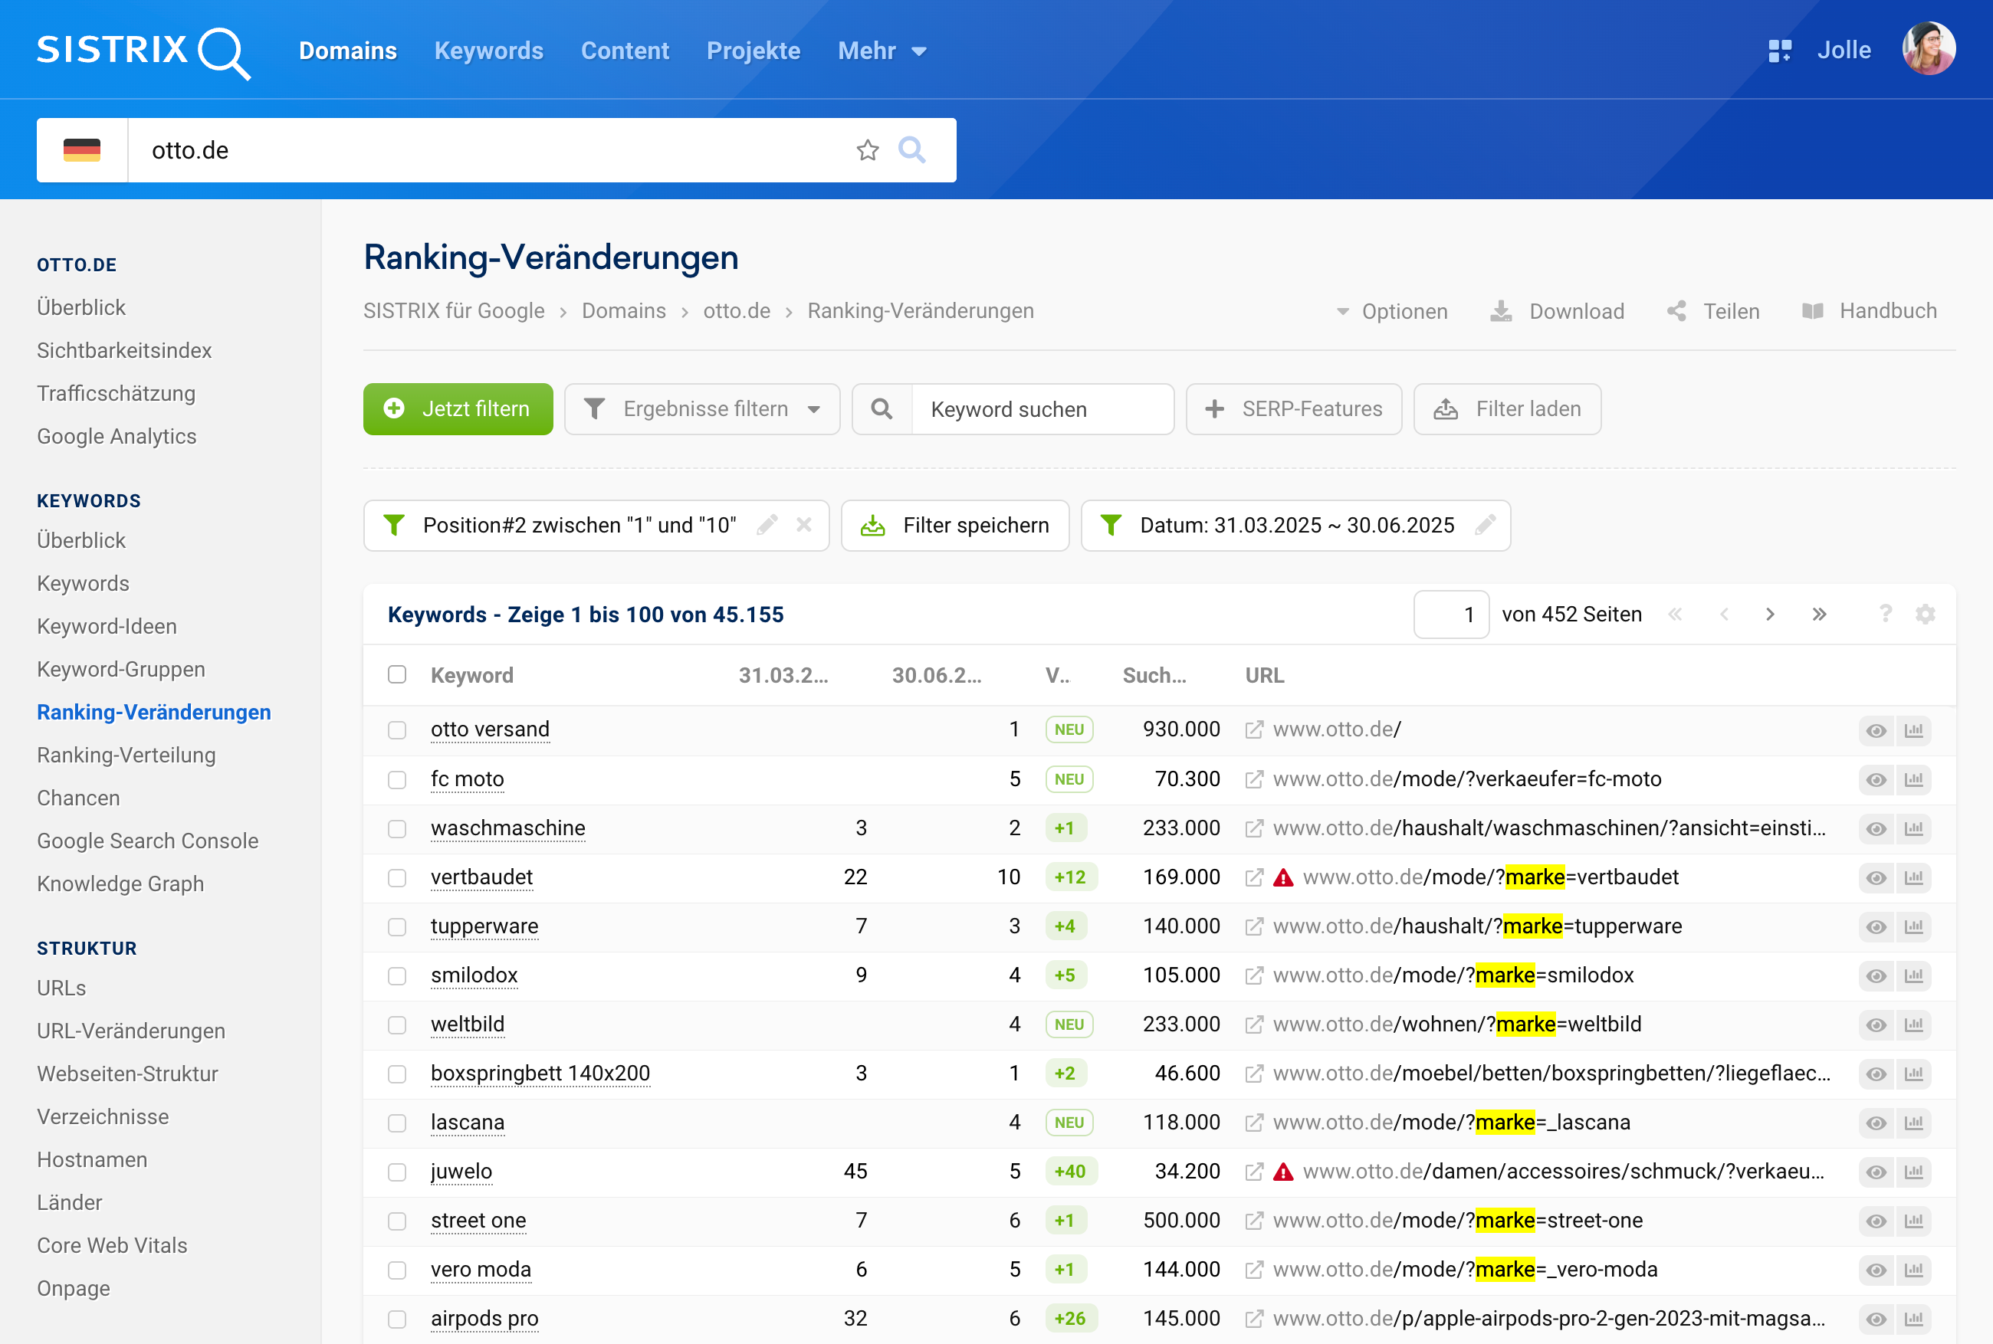Open table settings gear icon
This screenshot has height=1344, width=1993.
pos(1926,615)
